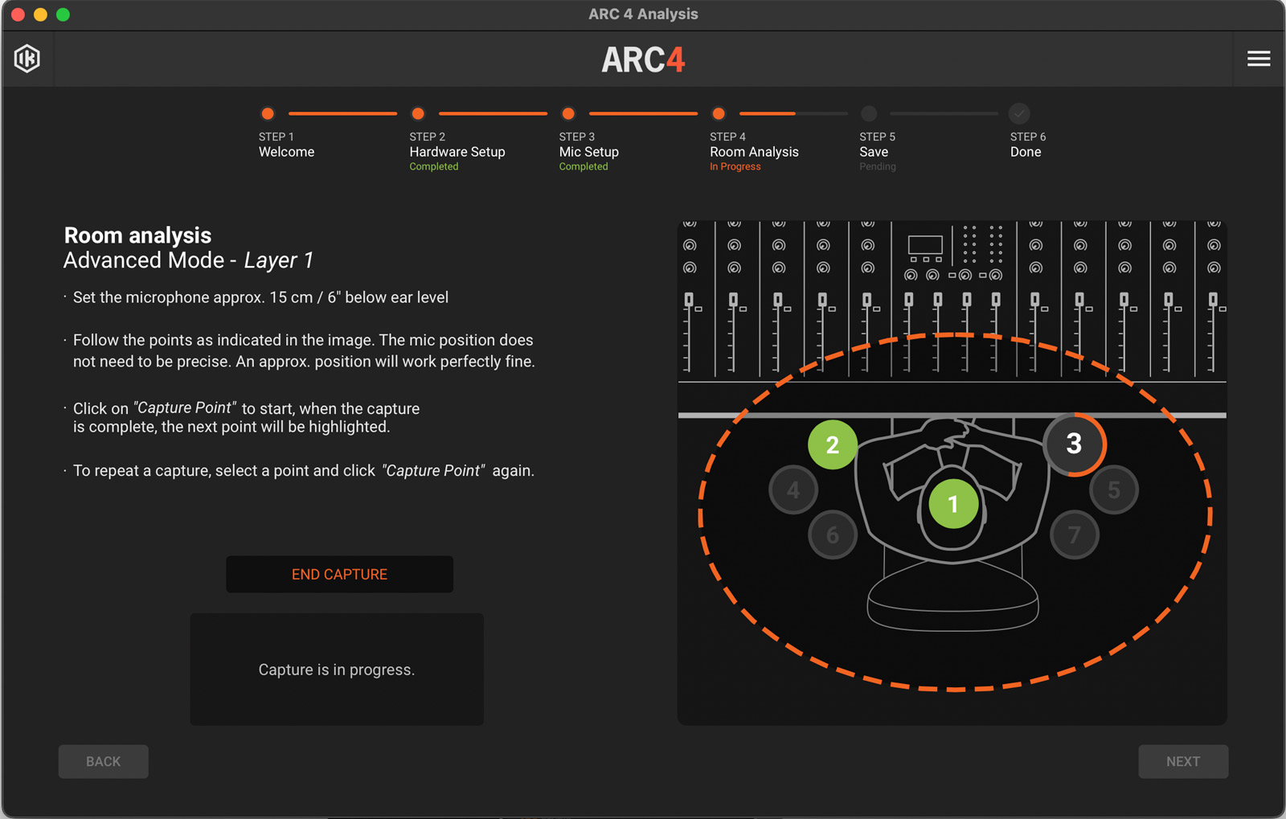The width and height of the screenshot is (1286, 819).
Task: Click the Step 5 Save marker
Action: pyautogui.click(x=869, y=114)
